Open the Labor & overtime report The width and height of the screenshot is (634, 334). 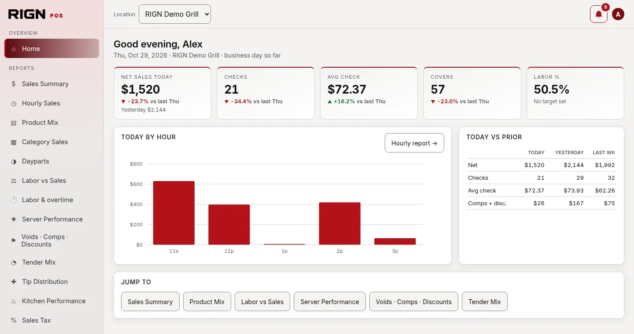[52, 200]
